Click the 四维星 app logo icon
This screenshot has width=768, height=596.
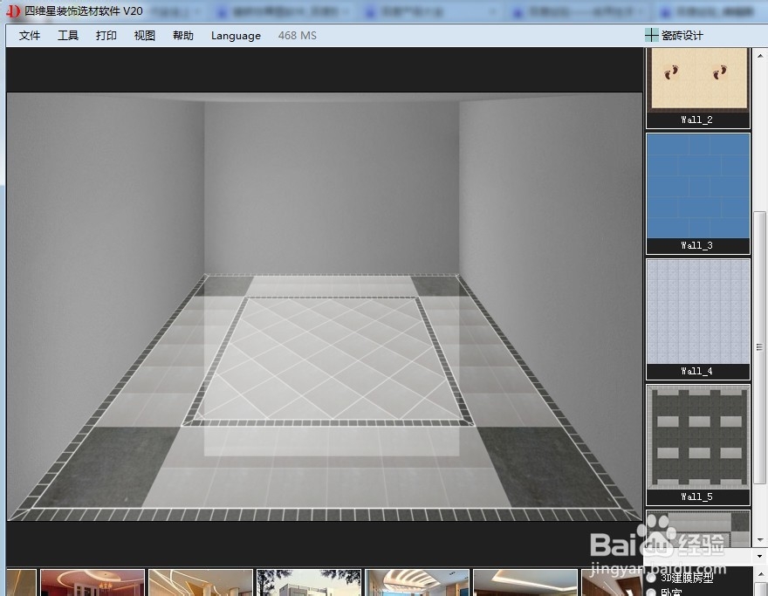tap(13, 11)
